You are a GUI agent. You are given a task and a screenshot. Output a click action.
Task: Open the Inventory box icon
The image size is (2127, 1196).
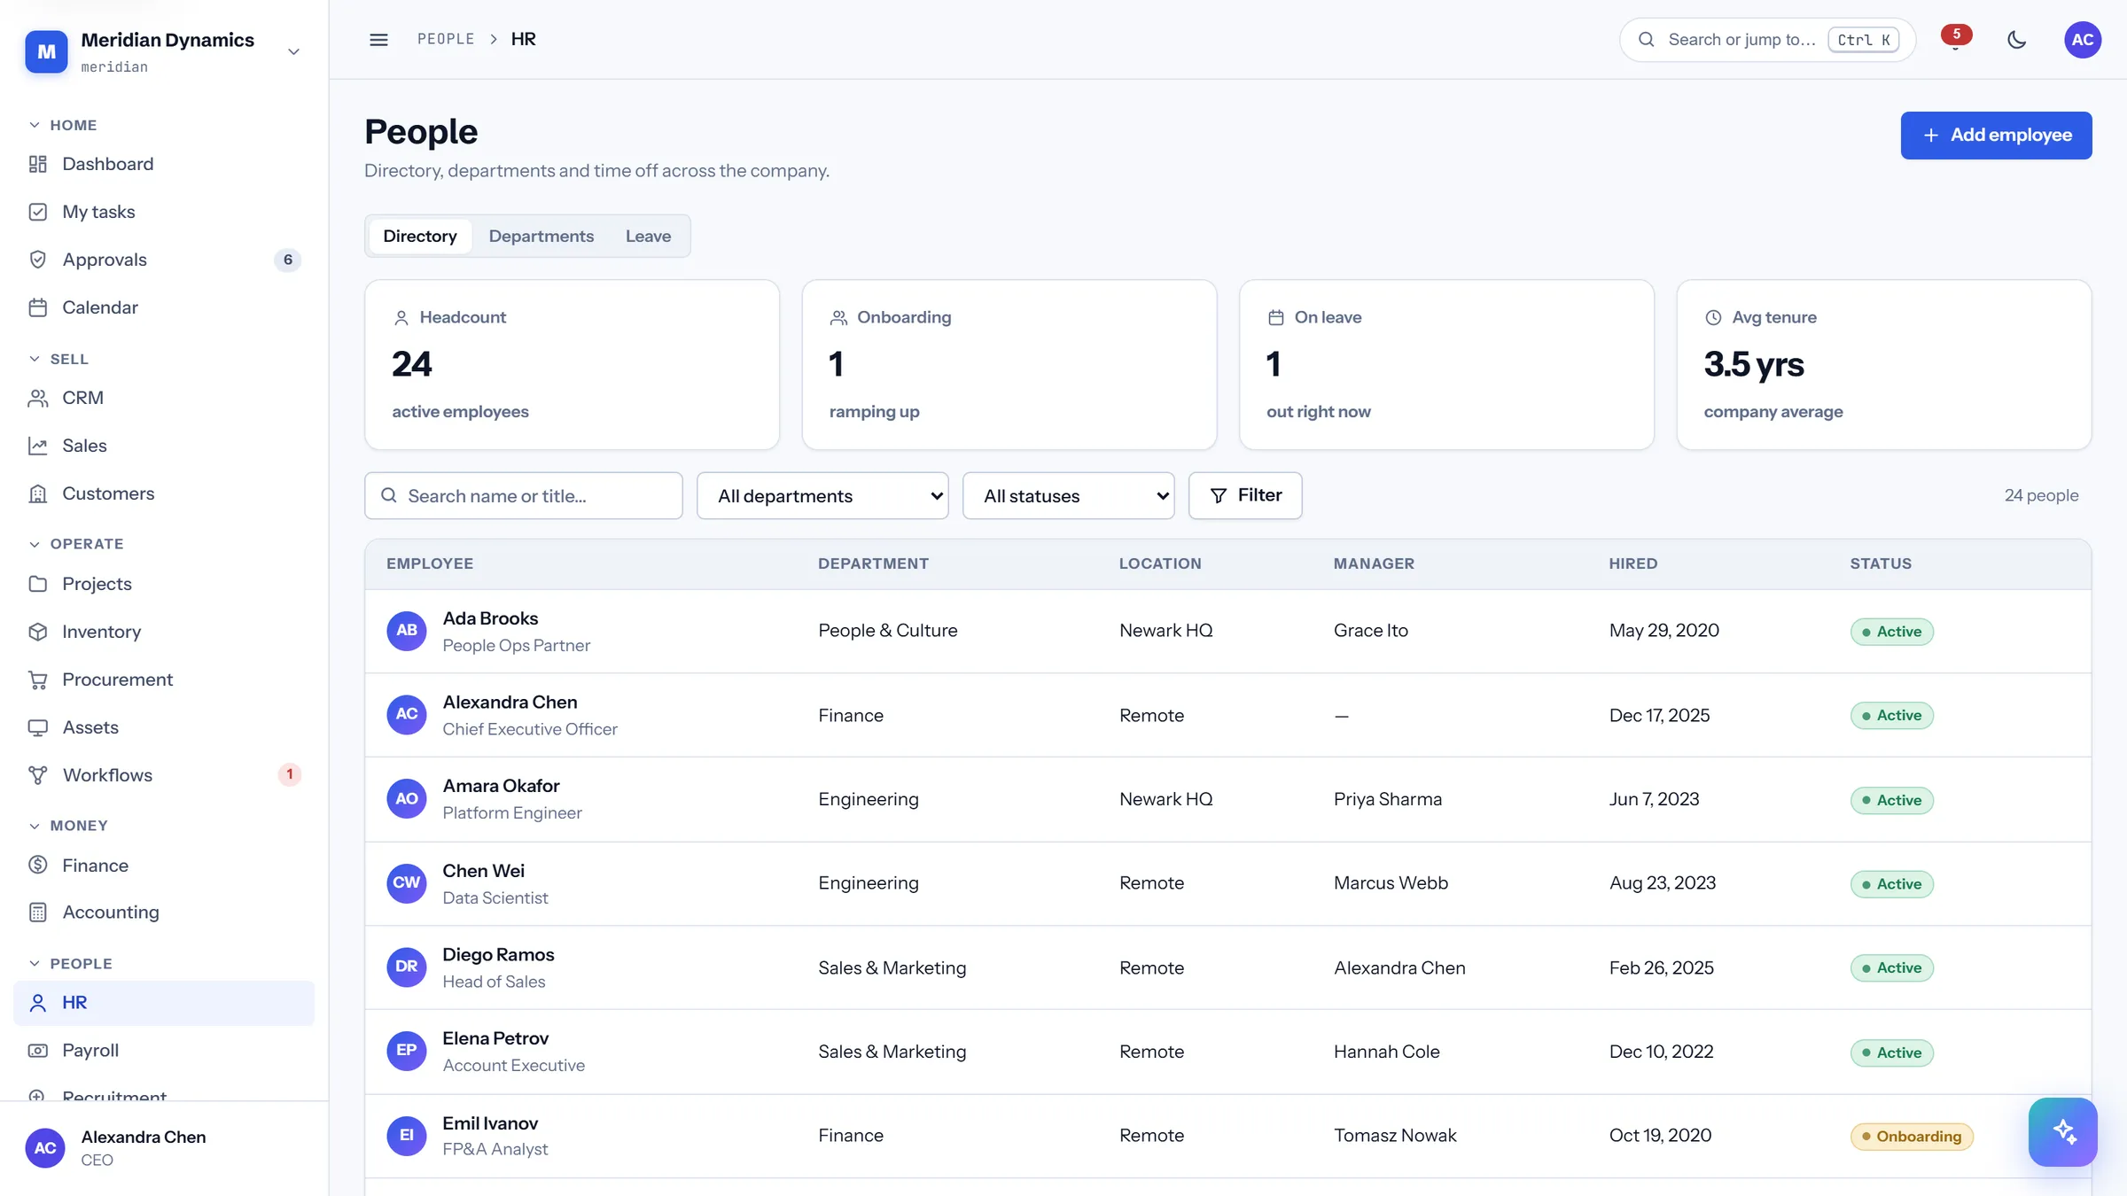[37, 632]
